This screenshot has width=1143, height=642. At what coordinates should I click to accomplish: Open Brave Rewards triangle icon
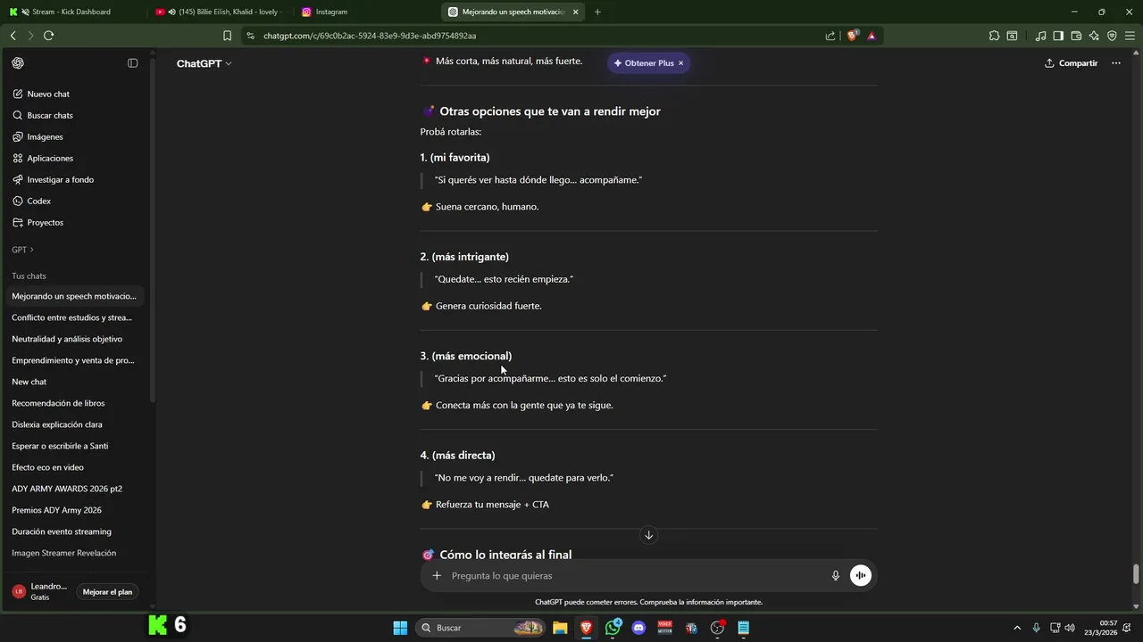click(x=872, y=36)
